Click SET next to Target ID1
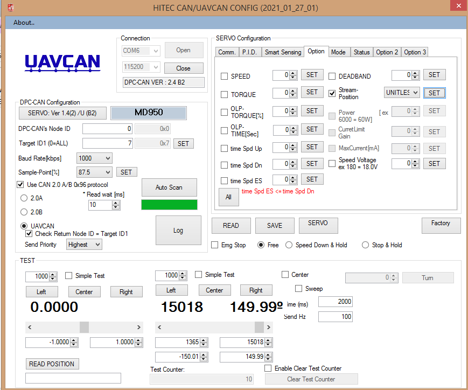 tap(183, 144)
